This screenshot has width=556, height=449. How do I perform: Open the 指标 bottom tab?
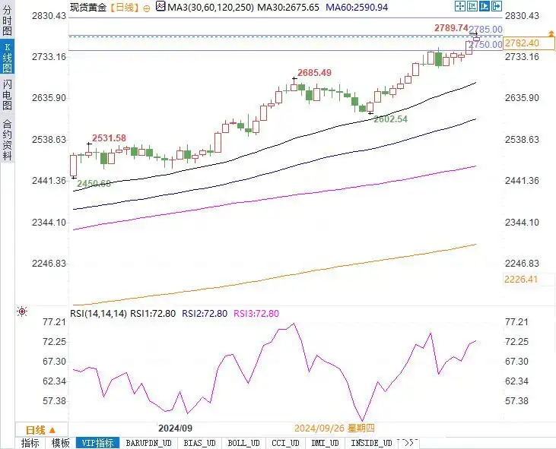click(x=30, y=443)
